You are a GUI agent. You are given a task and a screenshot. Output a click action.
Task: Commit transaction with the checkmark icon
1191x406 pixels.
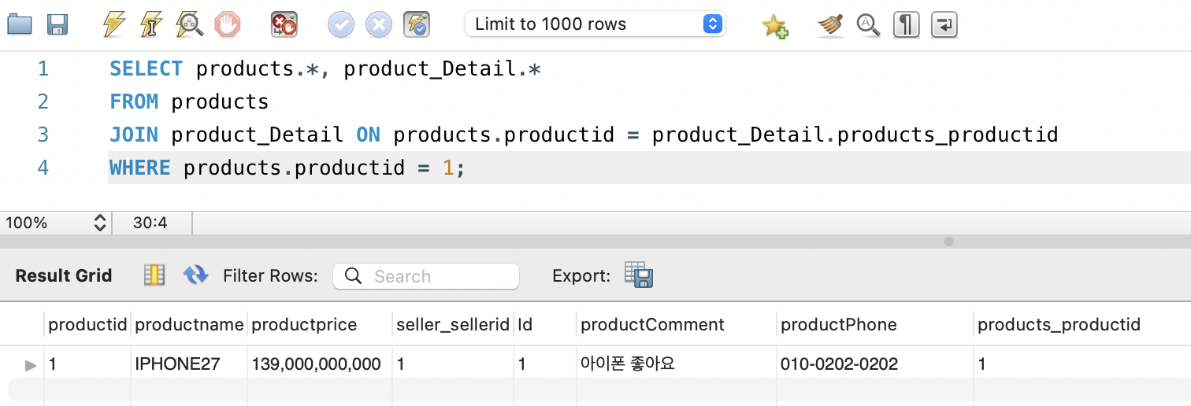341,24
